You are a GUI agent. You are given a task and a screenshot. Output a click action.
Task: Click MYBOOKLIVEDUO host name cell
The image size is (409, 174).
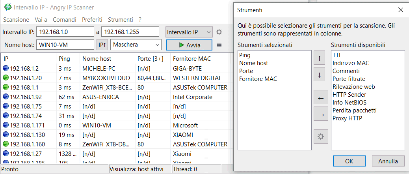point(106,78)
